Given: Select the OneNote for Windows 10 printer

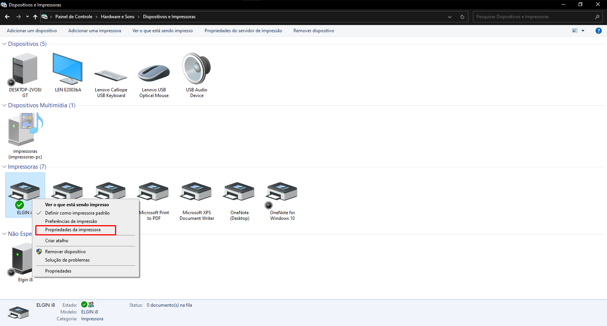Looking at the screenshot, I should click(x=282, y=192).
